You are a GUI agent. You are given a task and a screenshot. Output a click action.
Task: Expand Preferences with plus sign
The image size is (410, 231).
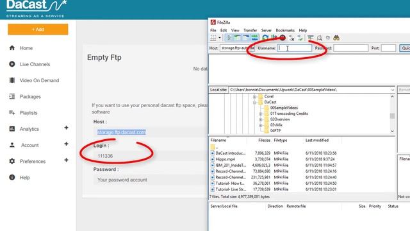pyautogui.click(x=66, y=160)
